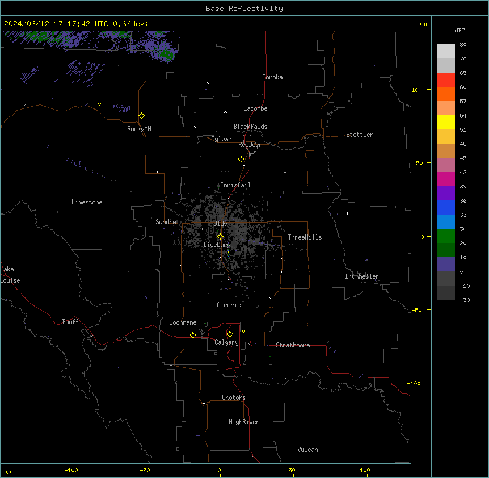Pick the magenta 42 dBZ legend color

(x=446, y=179)
